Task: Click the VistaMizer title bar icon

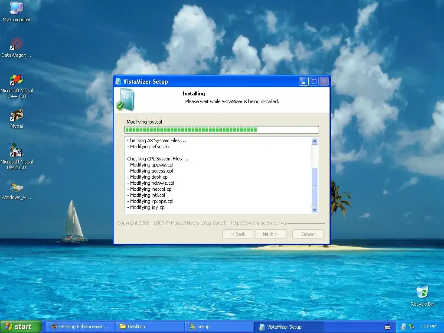Action: click(x=118, y=82)
